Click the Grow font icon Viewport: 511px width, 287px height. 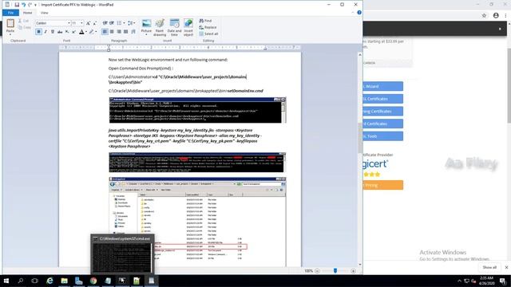click(x=88, y=23)
